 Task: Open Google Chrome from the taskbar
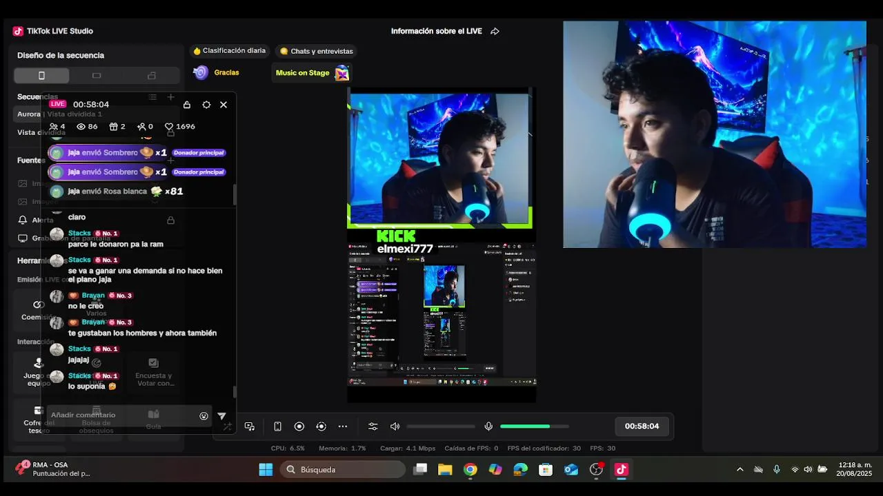pyautogui.click(x=470, y=470)
